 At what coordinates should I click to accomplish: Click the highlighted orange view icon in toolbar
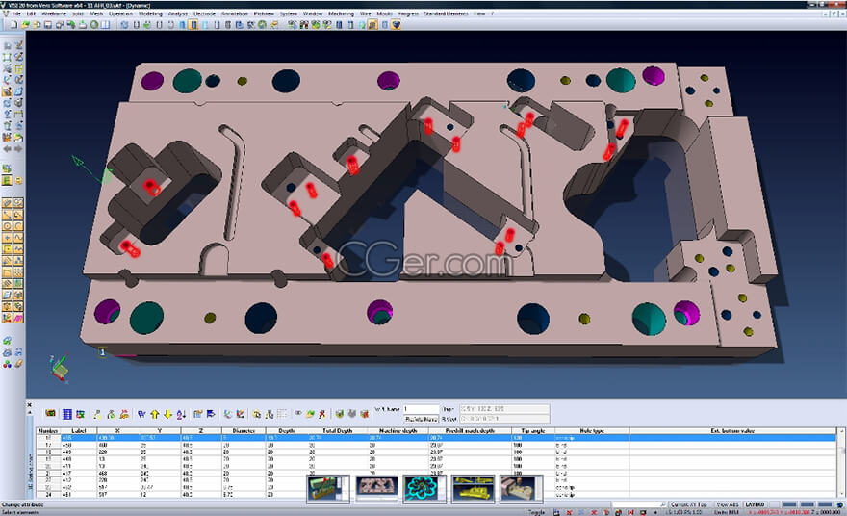[x=192, y=24]
